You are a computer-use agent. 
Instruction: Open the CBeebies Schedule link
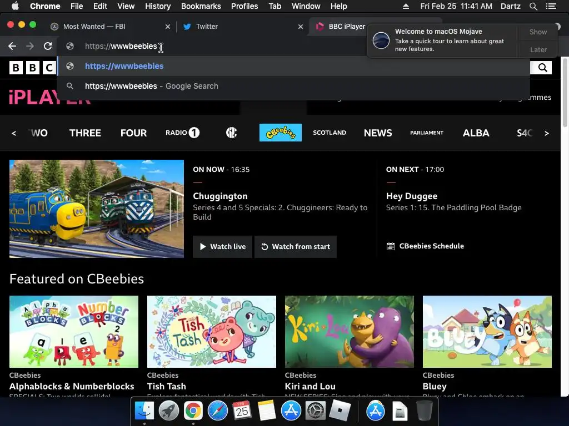(425, 246)
